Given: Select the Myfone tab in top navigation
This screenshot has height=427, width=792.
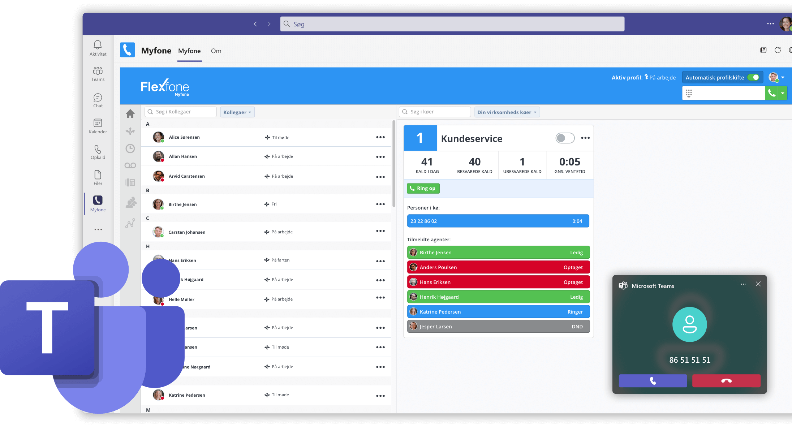Looking at the screenshot, I should pyautogui.click(x=190, y=51).
